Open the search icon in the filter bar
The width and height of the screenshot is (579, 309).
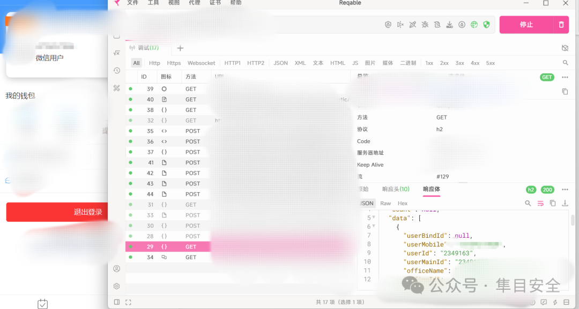point(566,63)
